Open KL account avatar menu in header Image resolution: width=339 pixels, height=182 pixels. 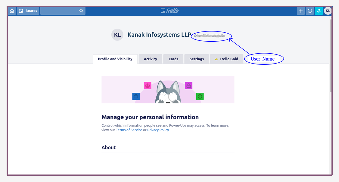(x=328, y=11)
